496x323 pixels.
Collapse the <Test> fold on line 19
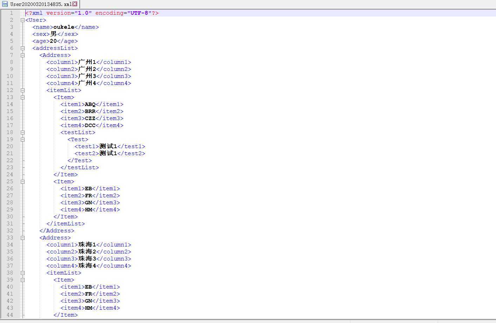(x=22, y=139)
